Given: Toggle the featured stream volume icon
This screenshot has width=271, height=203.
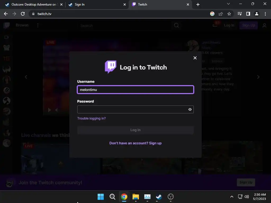Looking at the screenshot, I should pos(57,110).
